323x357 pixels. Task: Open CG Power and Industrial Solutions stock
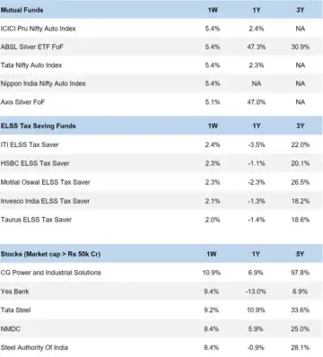50,273
